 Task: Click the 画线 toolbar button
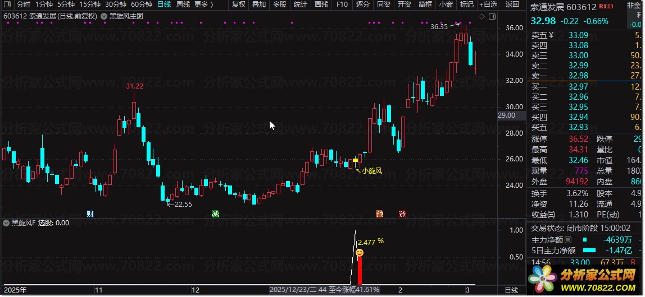pos(321,4)
